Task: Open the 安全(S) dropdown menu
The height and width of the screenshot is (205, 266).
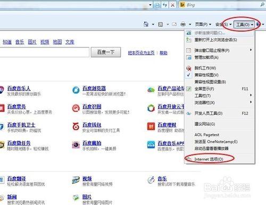Action: coord(223,24)
